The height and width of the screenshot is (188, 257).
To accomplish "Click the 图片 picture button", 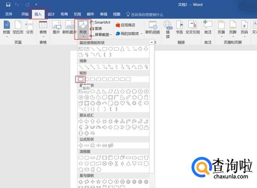I will 56,27.
